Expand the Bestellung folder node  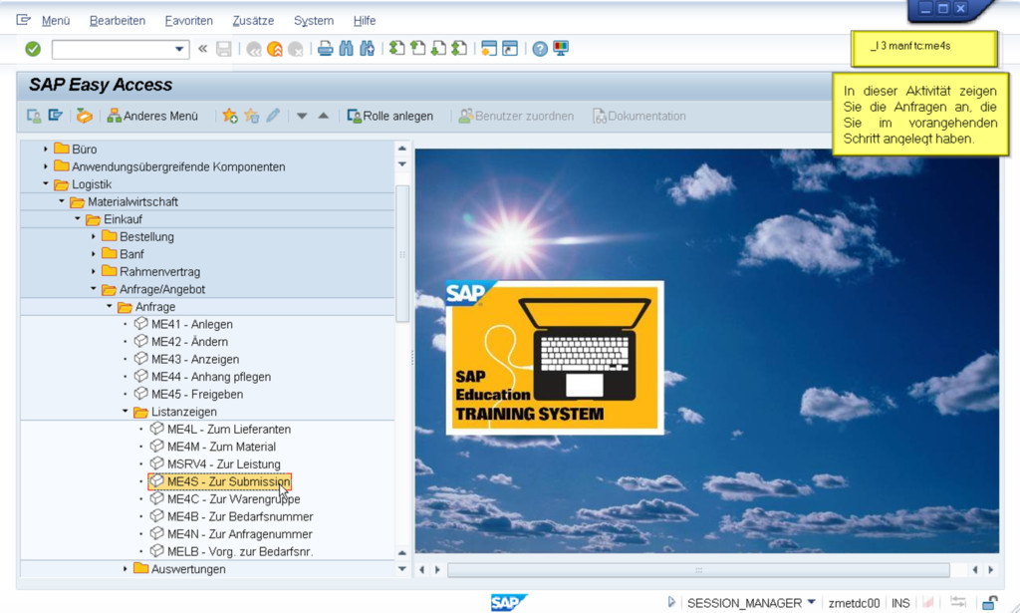pyautogui.click(x=94, y=237)
